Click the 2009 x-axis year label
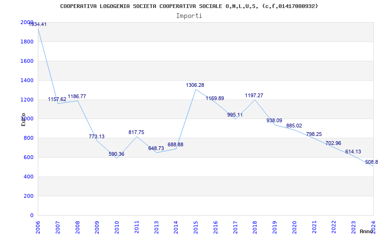 click(97, 227)
